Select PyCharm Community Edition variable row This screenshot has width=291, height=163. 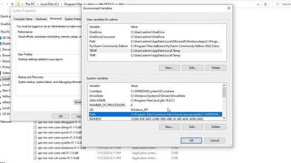(156, 46)
